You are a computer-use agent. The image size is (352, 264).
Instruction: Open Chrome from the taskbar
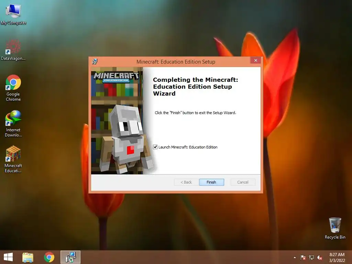49,257
